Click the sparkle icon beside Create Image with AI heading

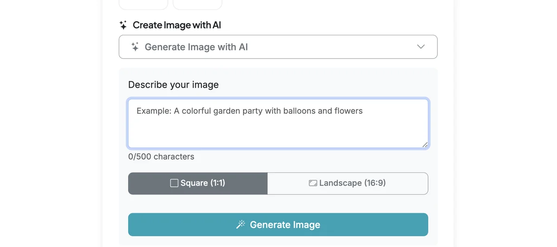click(x=123, y=25)
